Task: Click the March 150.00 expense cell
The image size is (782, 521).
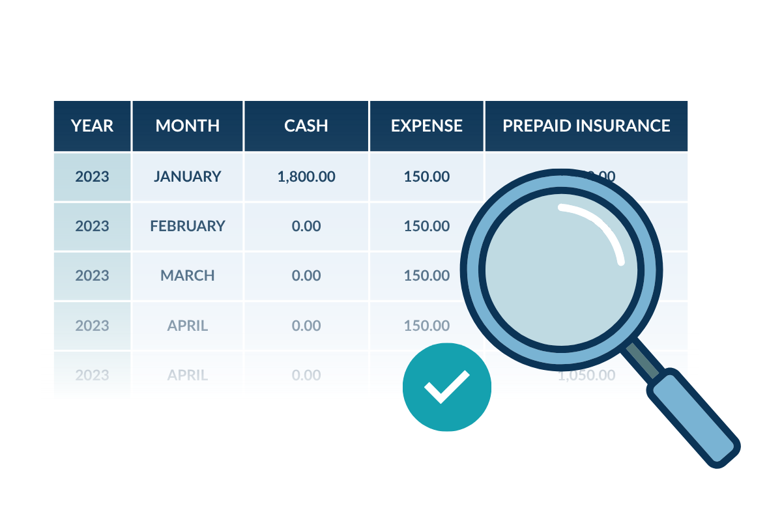Action: 427,275
